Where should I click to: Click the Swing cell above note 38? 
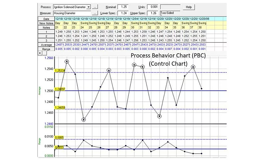202,23
